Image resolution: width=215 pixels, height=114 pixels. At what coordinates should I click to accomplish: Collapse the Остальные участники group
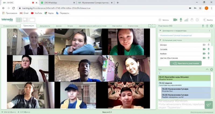point(160,40)
